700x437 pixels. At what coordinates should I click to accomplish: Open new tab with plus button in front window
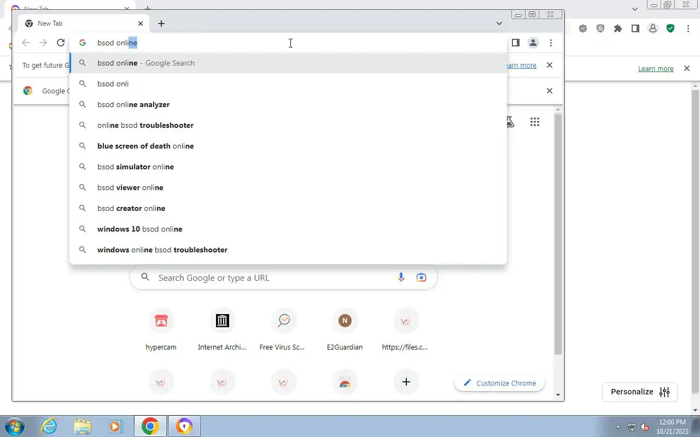[x=161, y=23]
